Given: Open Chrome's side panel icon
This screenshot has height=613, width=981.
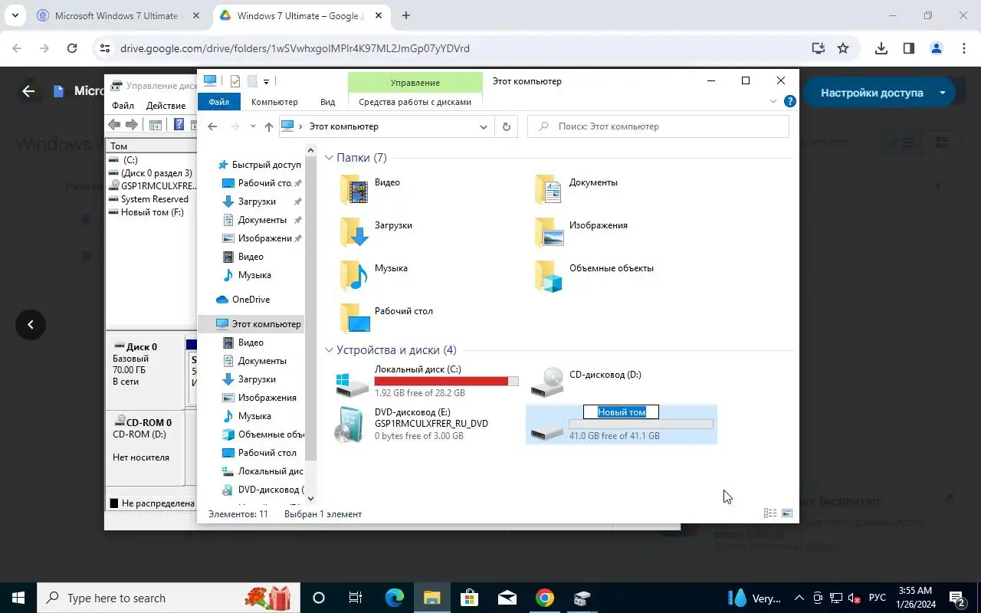Looking at the screenshot, I should 909,48.
